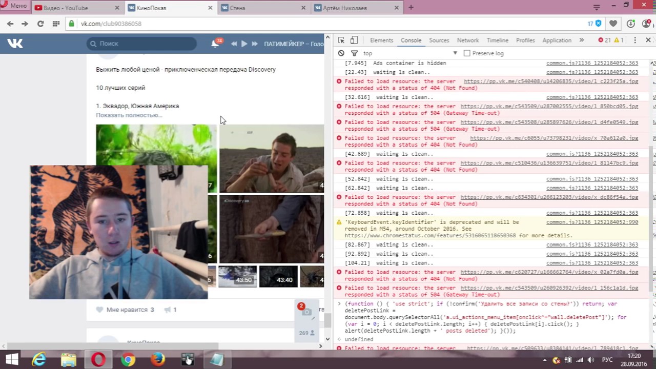Open Firefox from the taskbar
Viewport: 656px width, 369px height.
coord(158,360)
